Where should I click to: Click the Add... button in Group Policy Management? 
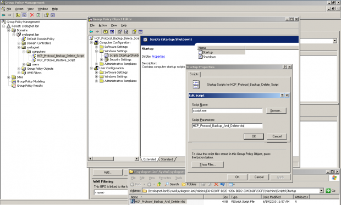(x=108, y=172)
